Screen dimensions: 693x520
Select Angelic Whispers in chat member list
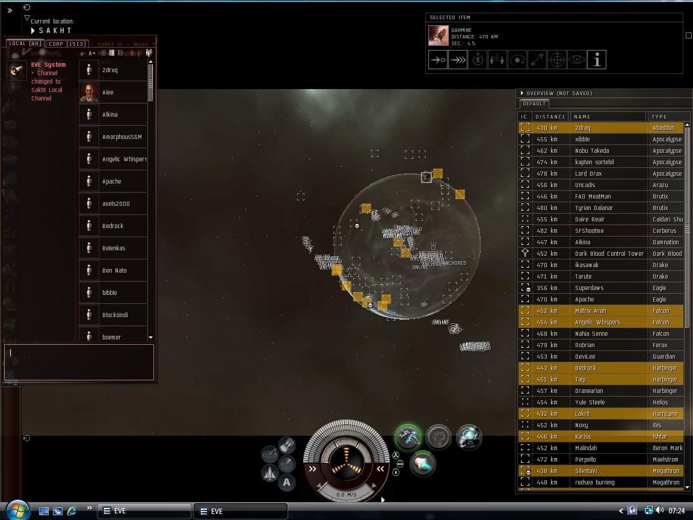coord(113,159)
